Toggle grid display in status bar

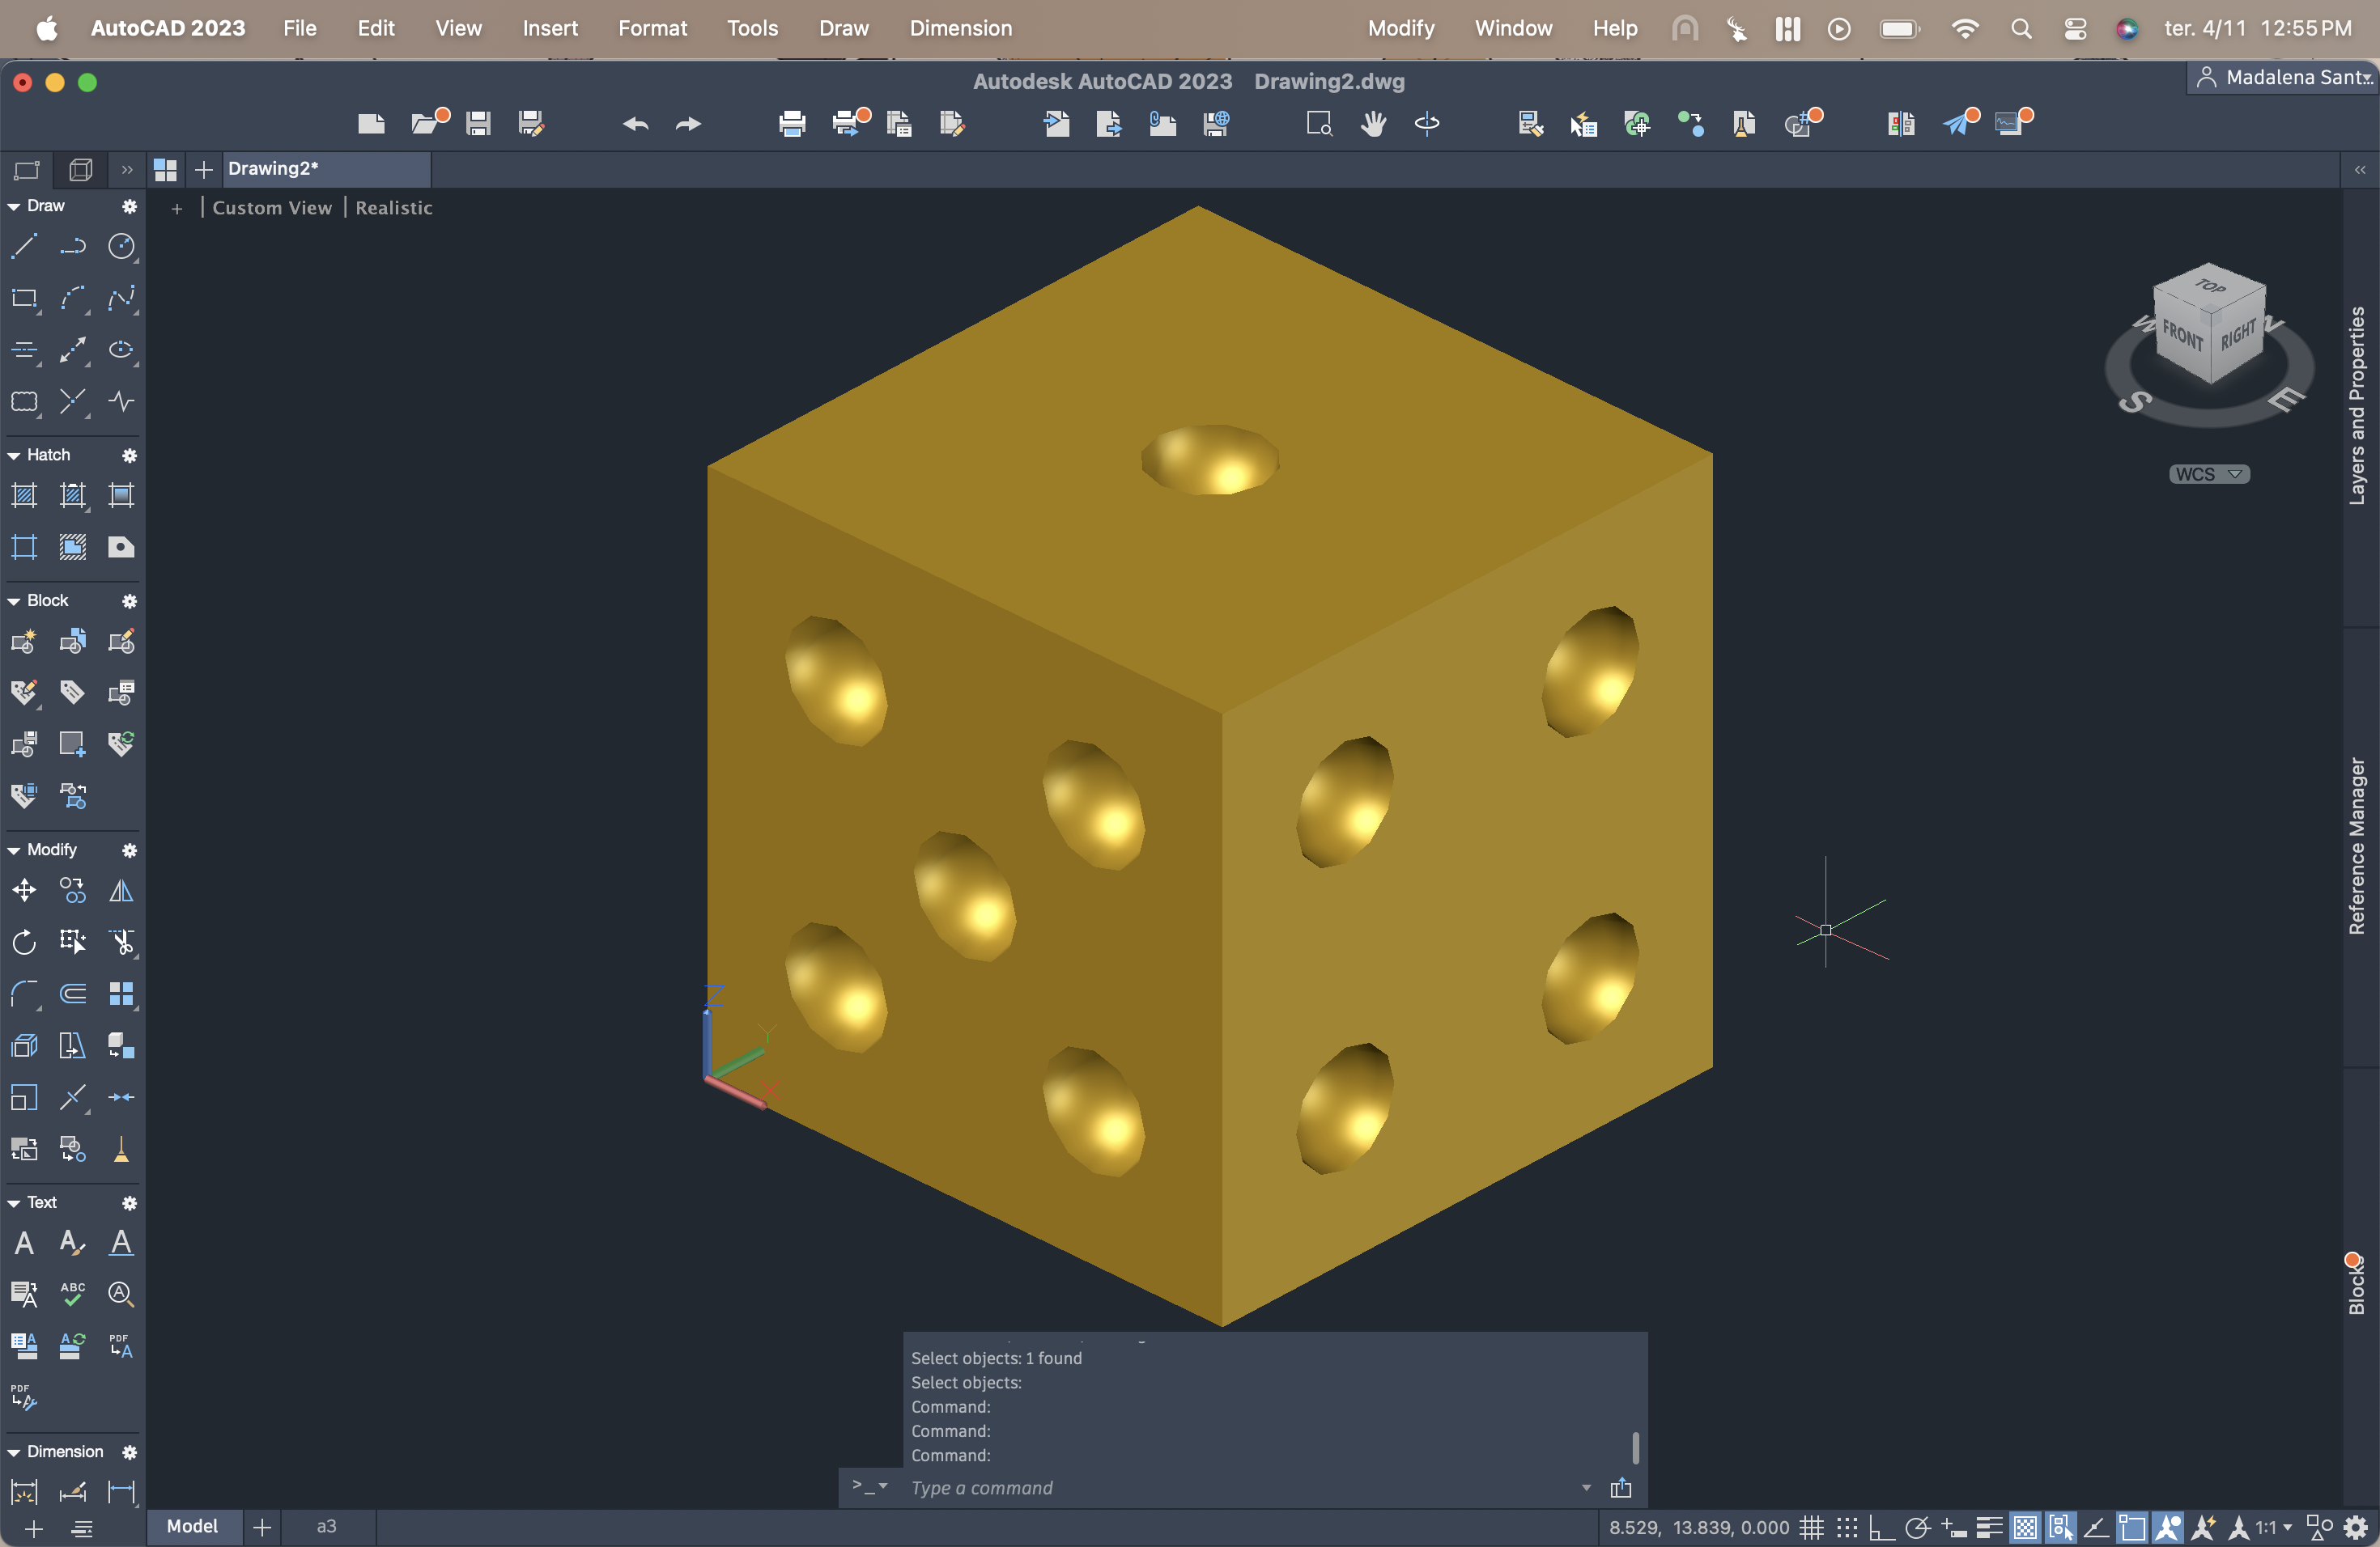[1811, 1527]
